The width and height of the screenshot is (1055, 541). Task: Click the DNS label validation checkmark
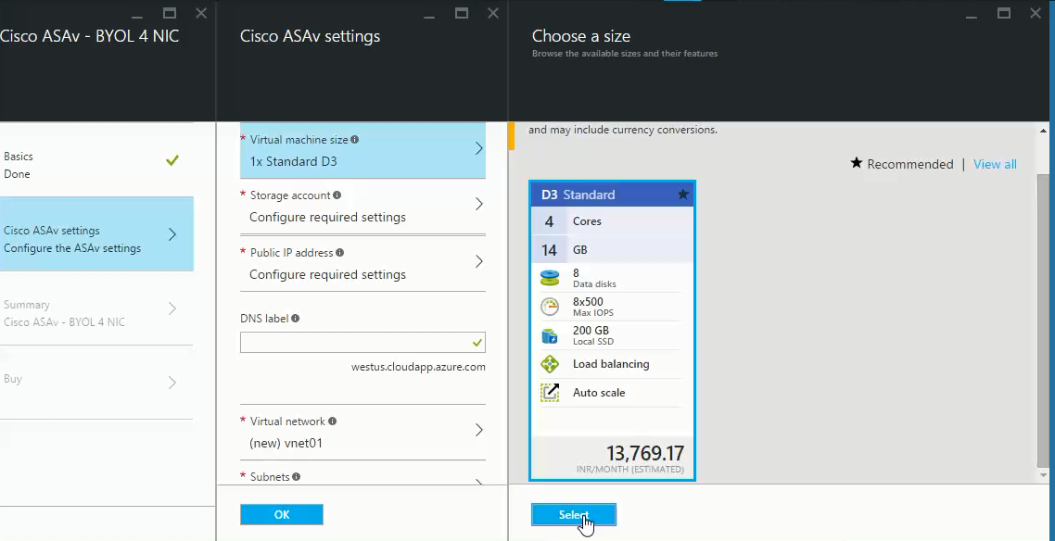[477, 342]
